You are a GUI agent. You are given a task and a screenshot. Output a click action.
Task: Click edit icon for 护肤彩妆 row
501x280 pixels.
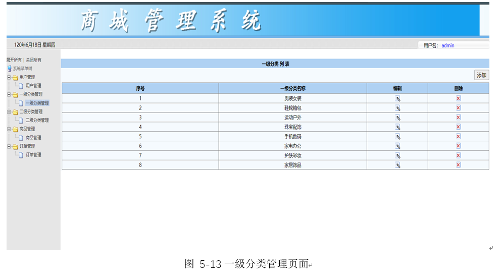[397, 155]
